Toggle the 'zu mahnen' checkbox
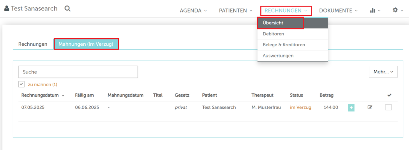This screenshot has width=409, height=150. 22,84
